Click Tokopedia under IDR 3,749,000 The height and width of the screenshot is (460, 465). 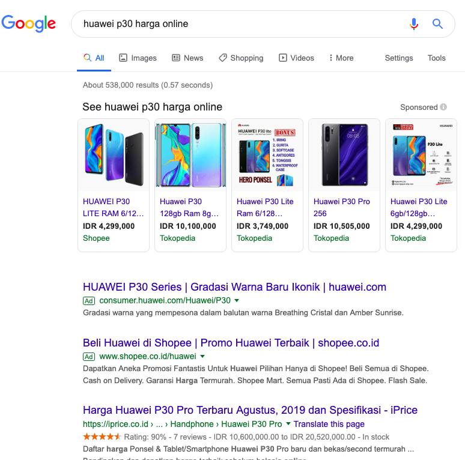[254, 238]
